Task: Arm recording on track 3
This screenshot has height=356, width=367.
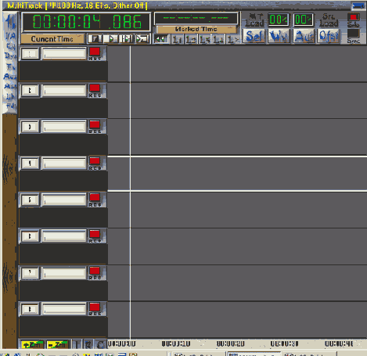Action: coord(95,124)
